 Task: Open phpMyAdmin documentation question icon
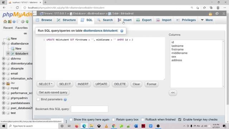pos(14,21)
